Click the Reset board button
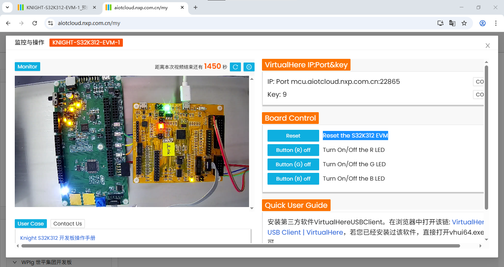The width and height of the screenshot is (504, 267). (x=293, y=136)
